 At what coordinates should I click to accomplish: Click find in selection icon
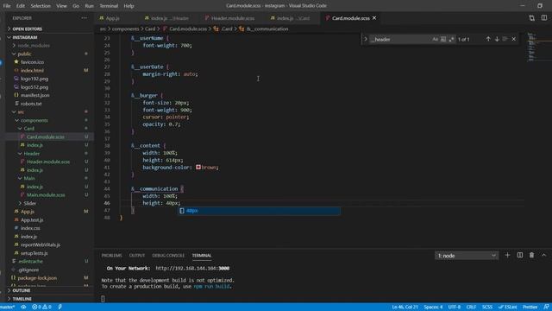(505, 39)
